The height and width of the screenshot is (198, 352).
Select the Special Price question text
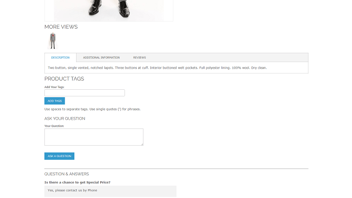(77, 182)
